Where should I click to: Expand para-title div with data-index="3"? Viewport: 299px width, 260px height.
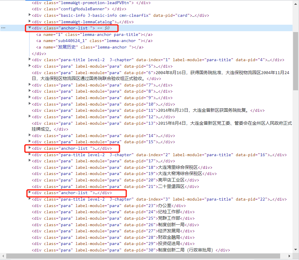click(29, 199)
